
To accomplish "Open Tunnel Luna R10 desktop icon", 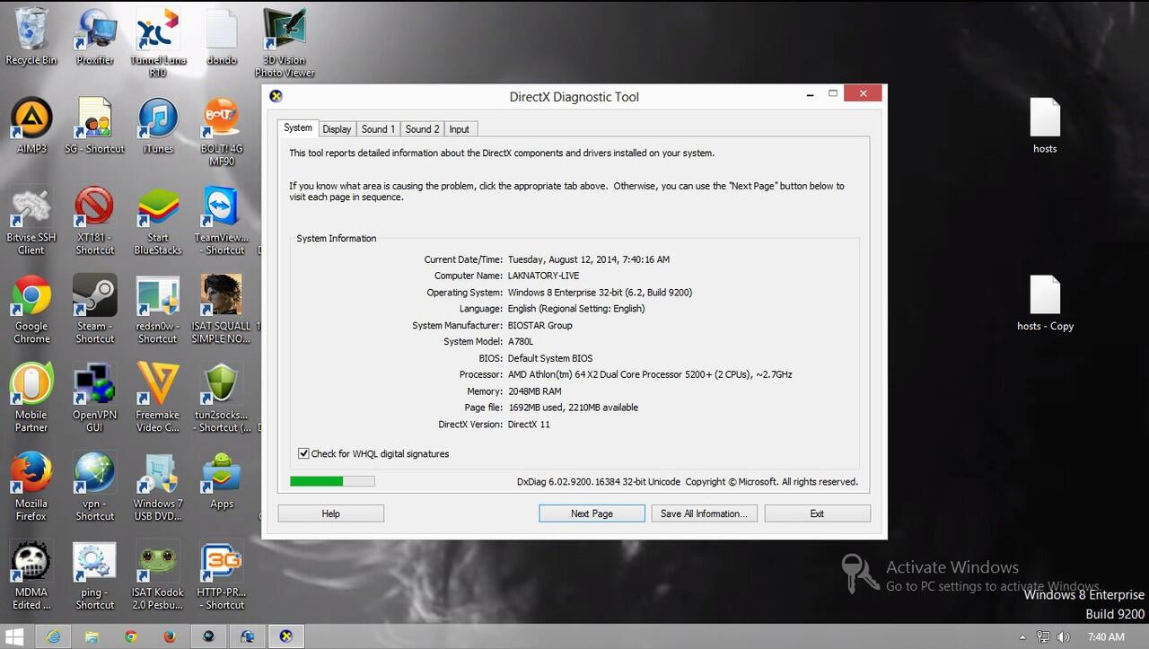I will point(158,42).
